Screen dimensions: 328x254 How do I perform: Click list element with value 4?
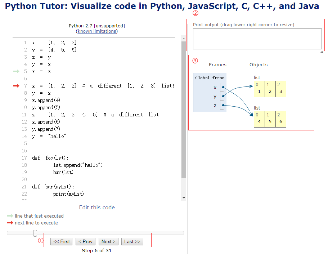(x=259, y=119)
